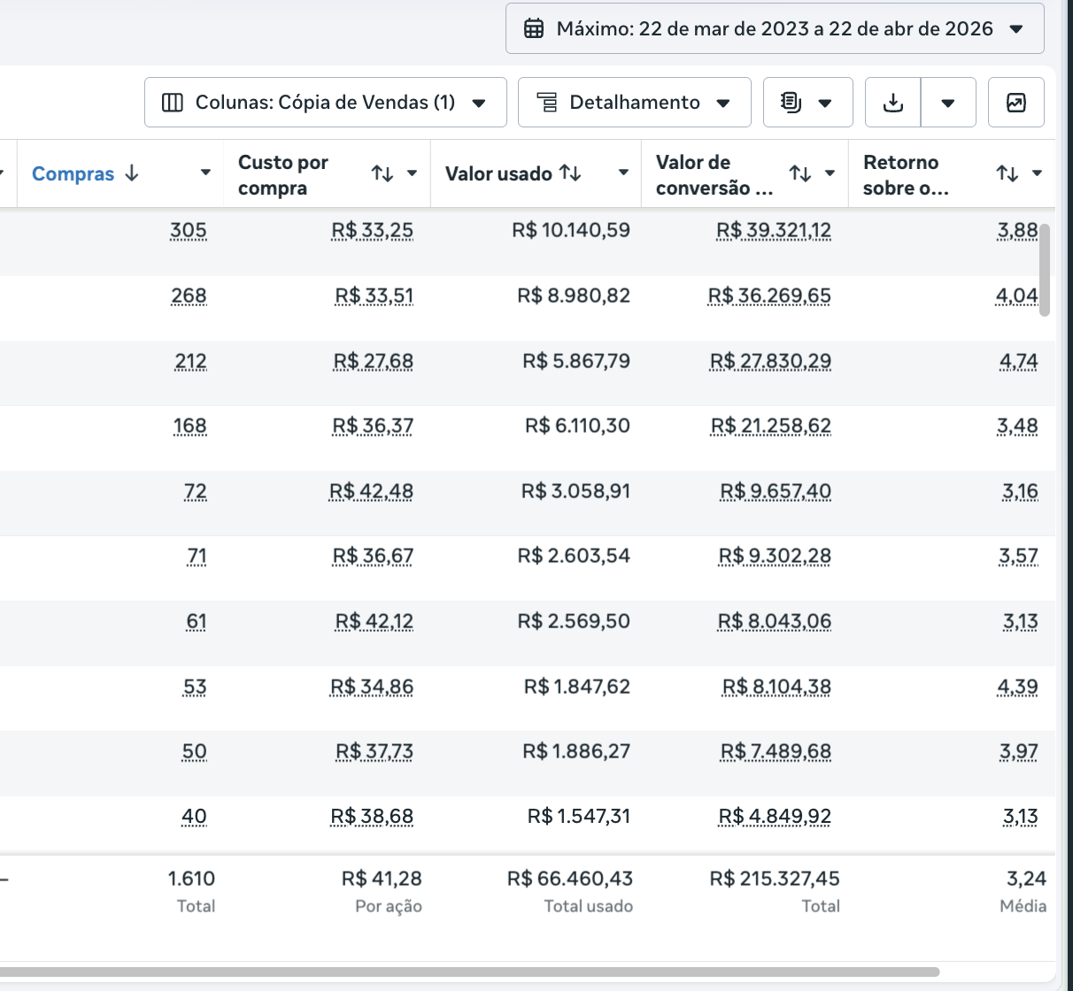Sort by Valor de conversão arrows
Image resolution: width=1073 pixels, height=991 pixels.
[800, 173]
